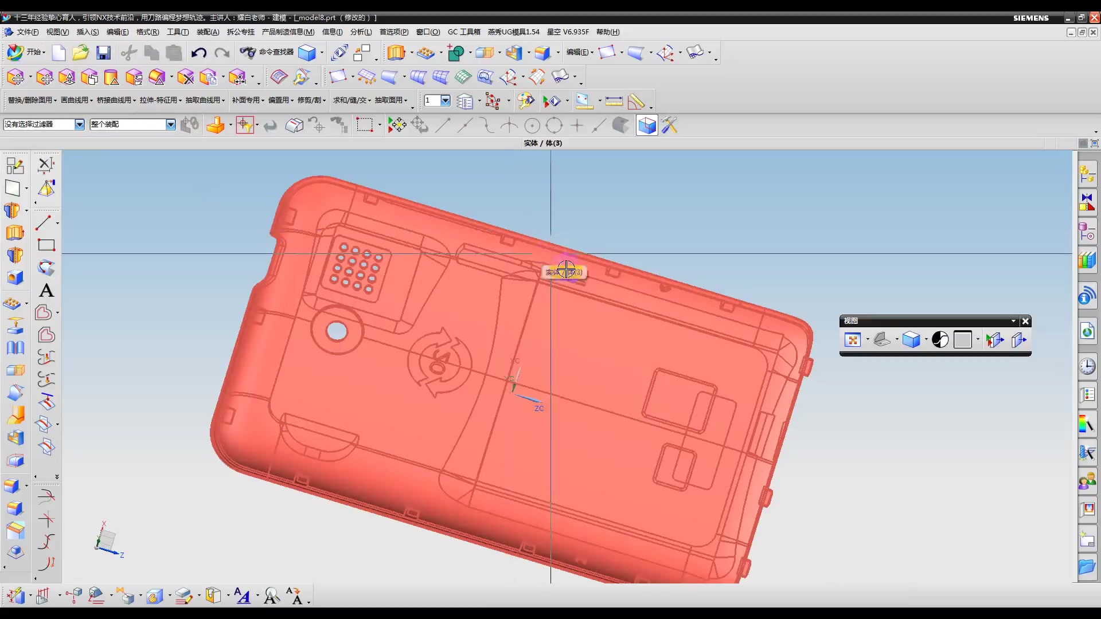The image size is (1101, 619).
Task: Open the 插入(S) menu
Action: [x=88, y=32]
